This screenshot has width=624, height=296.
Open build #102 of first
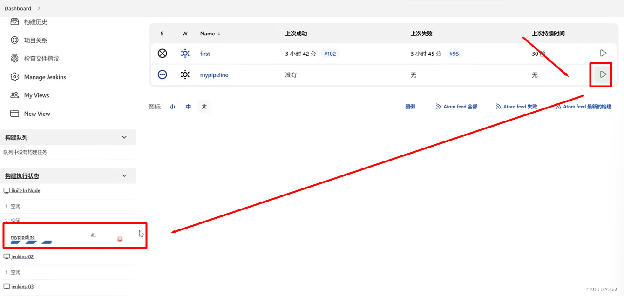click(330, 54)
